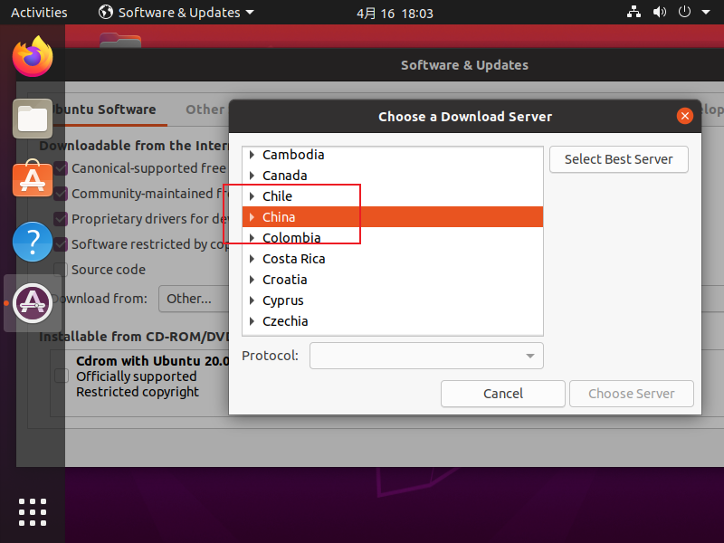Expand the China server list
Image resolution: width=724 pixels, height=543 pixels.
(252, 217)
